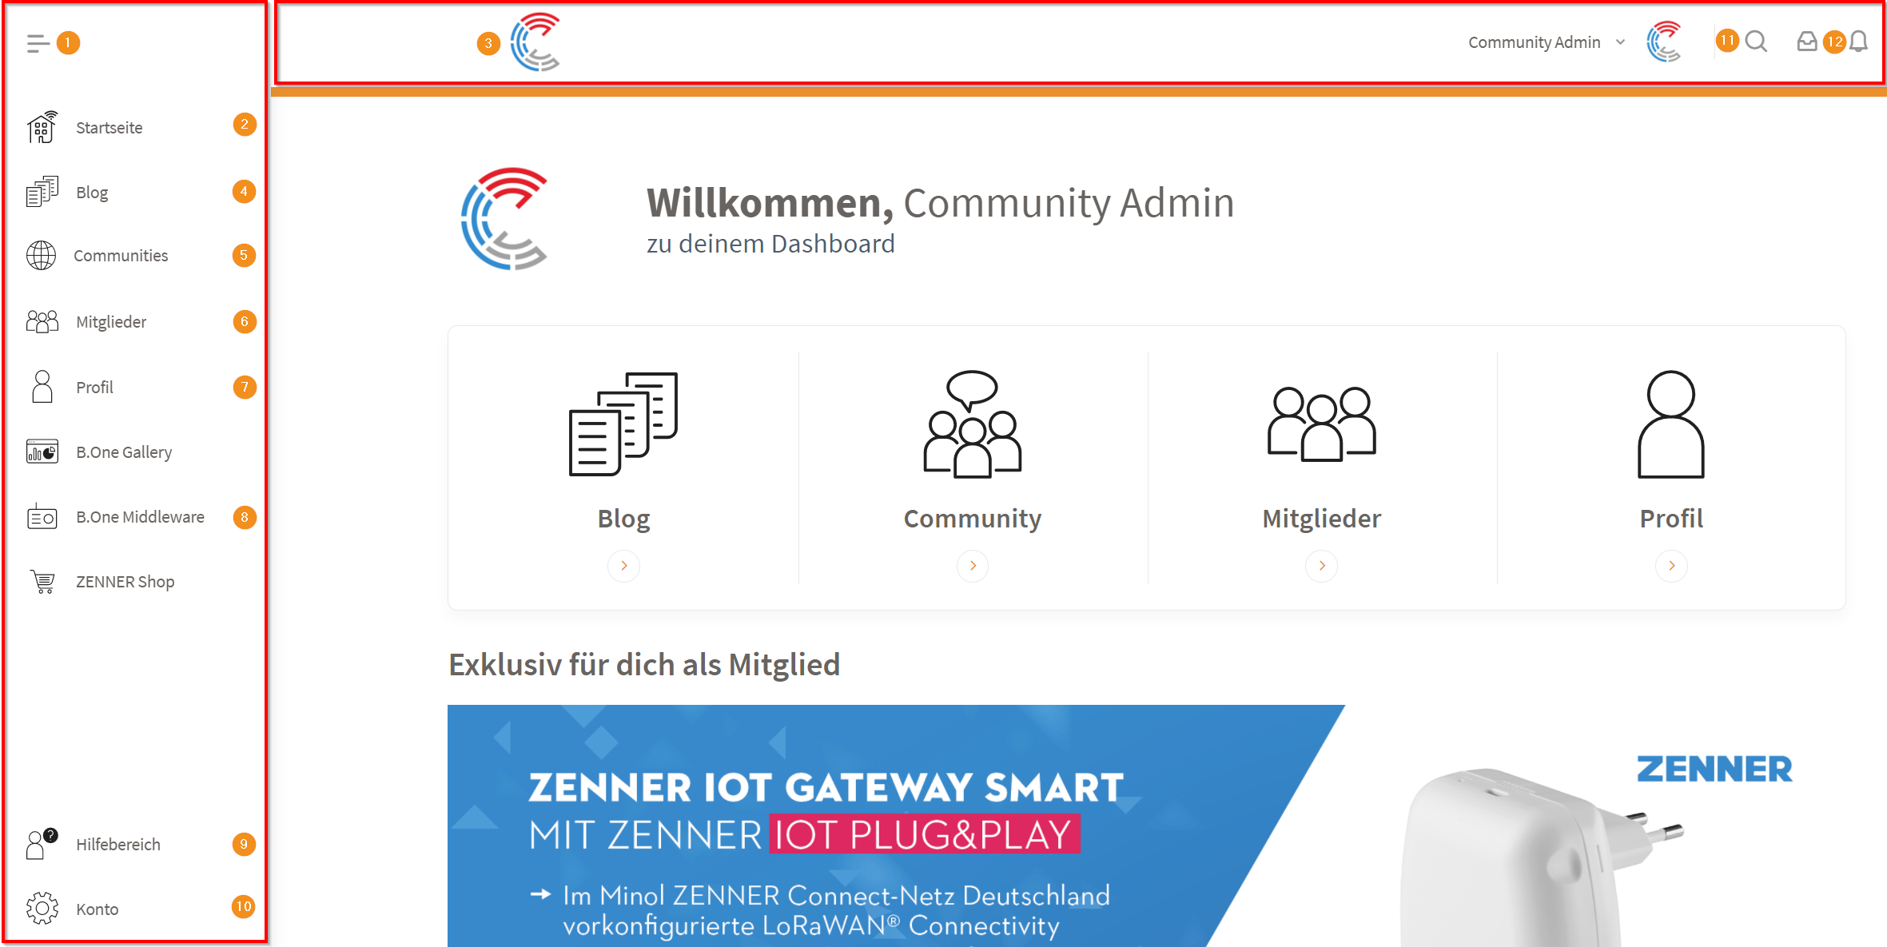This screenshot has width=1887, height=947.
Task: Click the Community Admin avatar logo
Action: pos(1664,42)
